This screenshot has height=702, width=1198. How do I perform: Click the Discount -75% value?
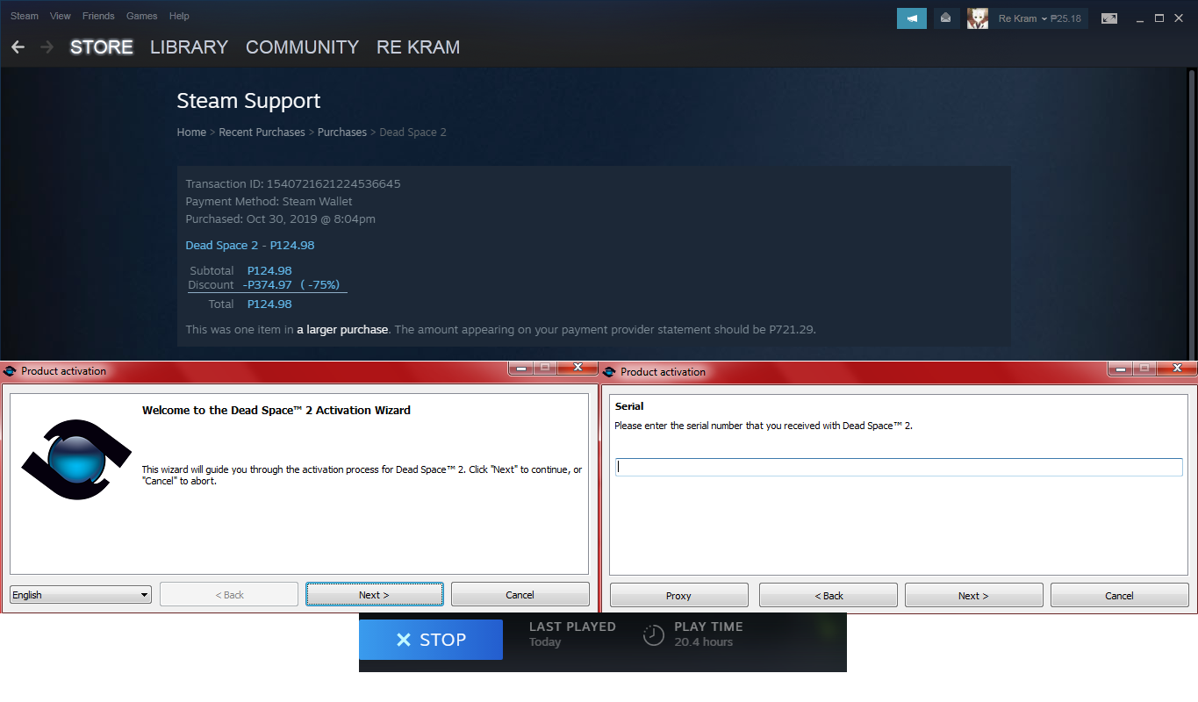point(291,285)
